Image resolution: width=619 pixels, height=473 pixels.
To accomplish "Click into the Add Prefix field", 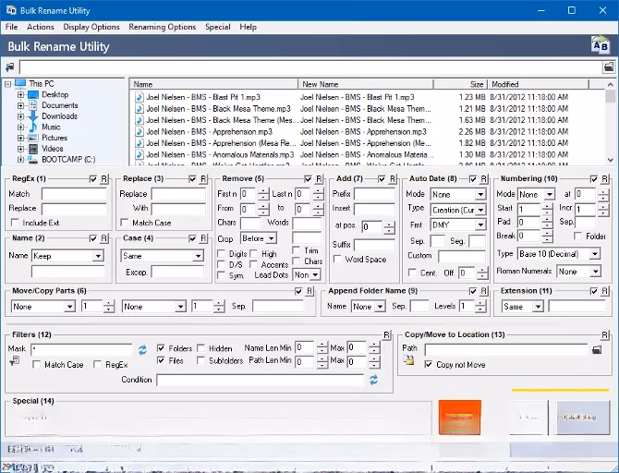I will pyautogui.click(x=374, y=194).
